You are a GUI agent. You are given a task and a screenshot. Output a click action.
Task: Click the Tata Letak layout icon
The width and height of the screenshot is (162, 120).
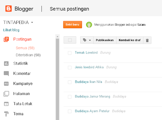6,104
